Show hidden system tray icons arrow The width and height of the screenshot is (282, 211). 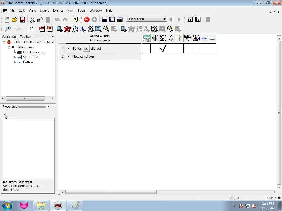(234, 206)
